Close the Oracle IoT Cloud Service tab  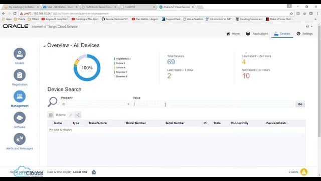click(193, 7)
